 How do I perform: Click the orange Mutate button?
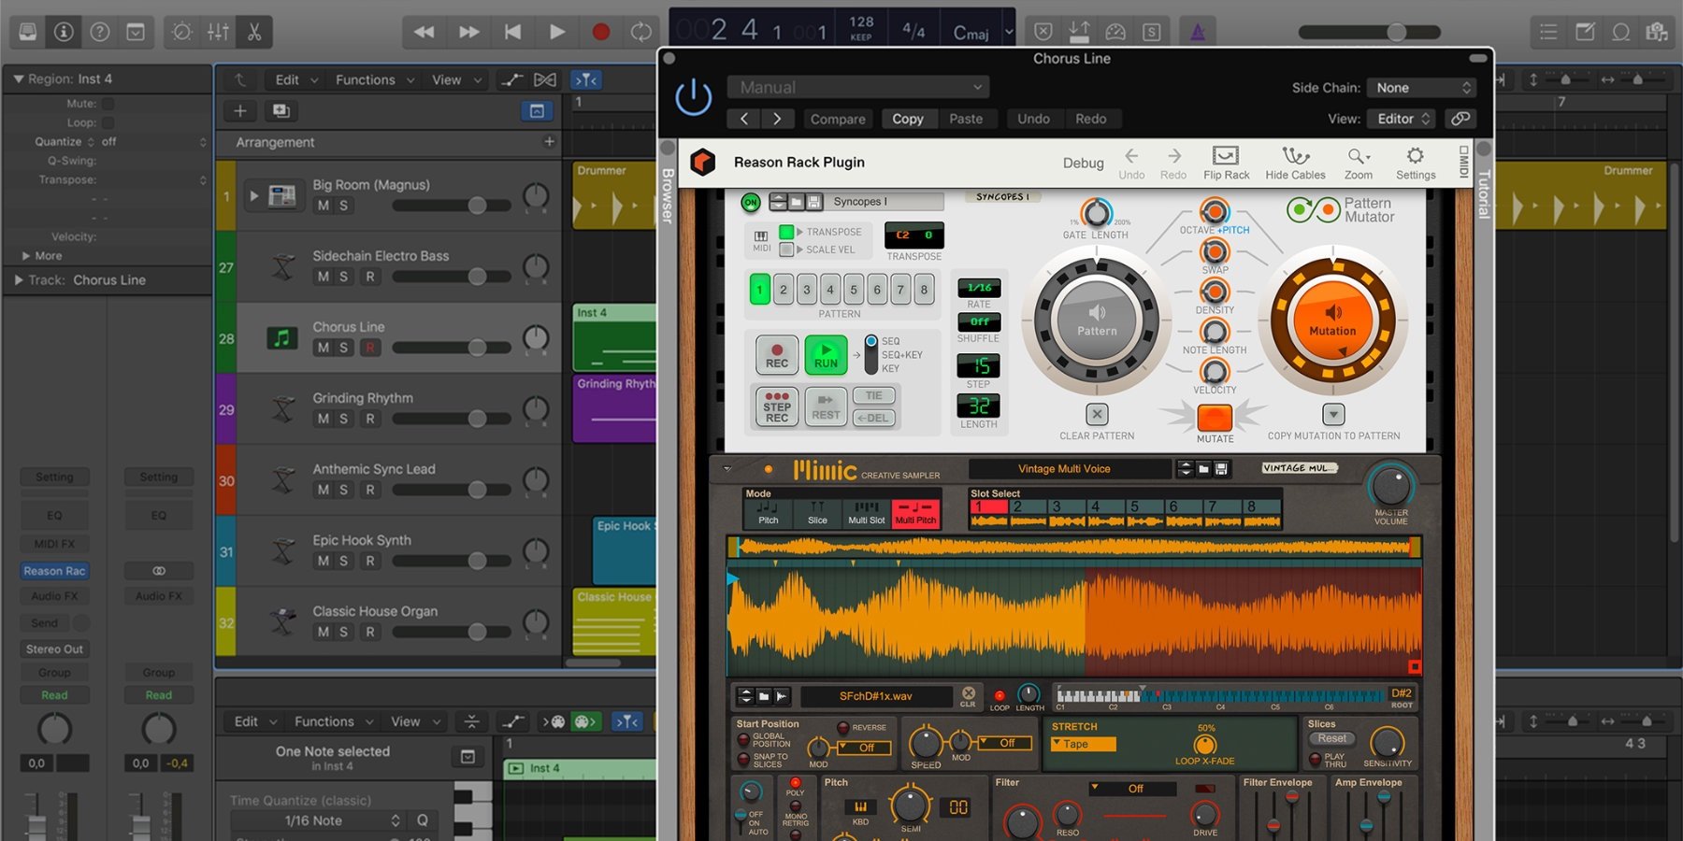click(x=1215, y=417)
